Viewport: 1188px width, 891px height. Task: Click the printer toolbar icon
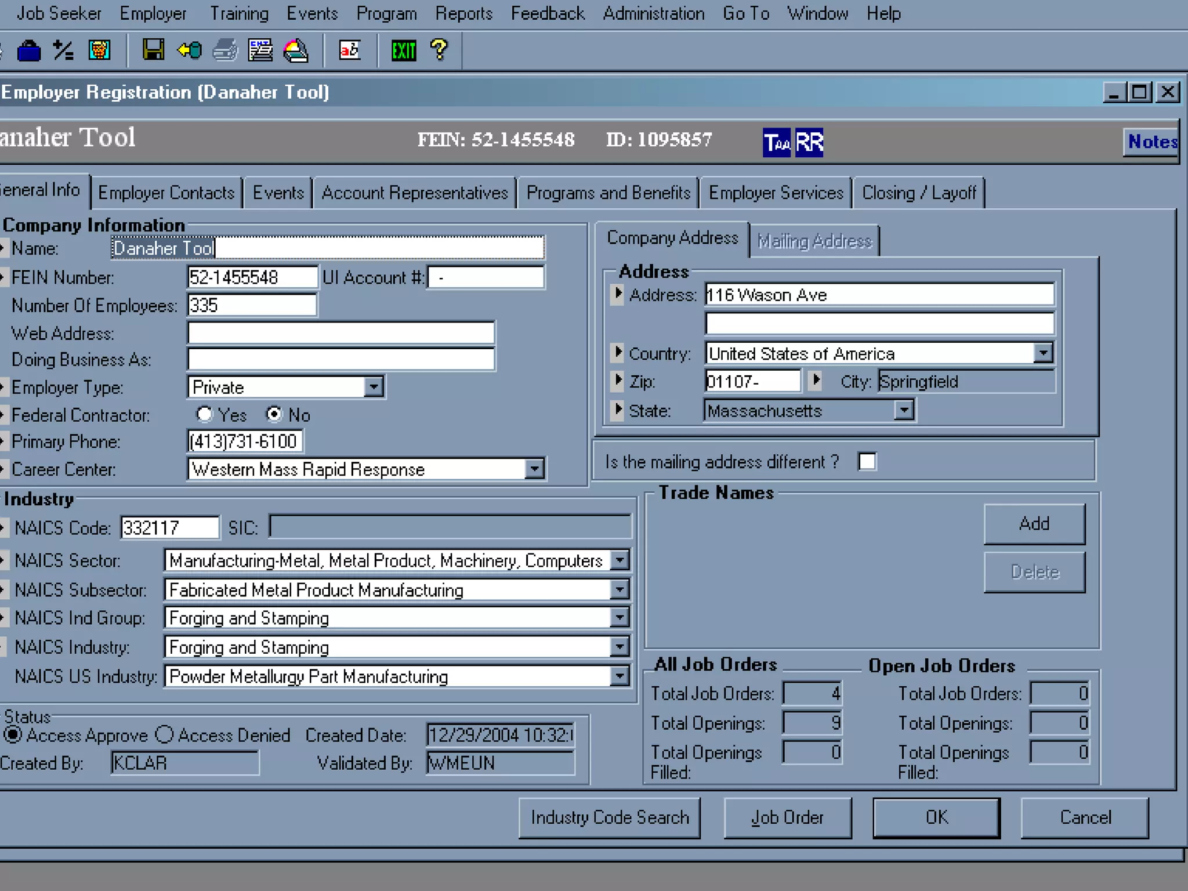coord(225,50)
